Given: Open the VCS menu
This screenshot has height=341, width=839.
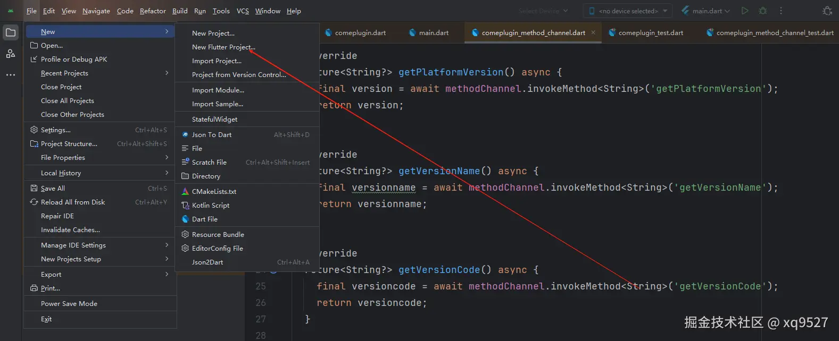Looking at the screenshot, I should (x=243, y=11).
